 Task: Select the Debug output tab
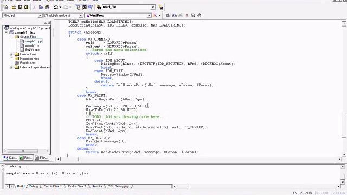(34, 186)
